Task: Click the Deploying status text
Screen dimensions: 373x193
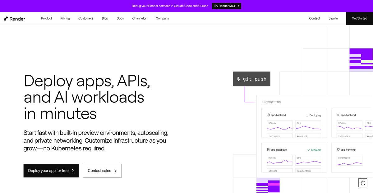Action: (x=315, y=115)
